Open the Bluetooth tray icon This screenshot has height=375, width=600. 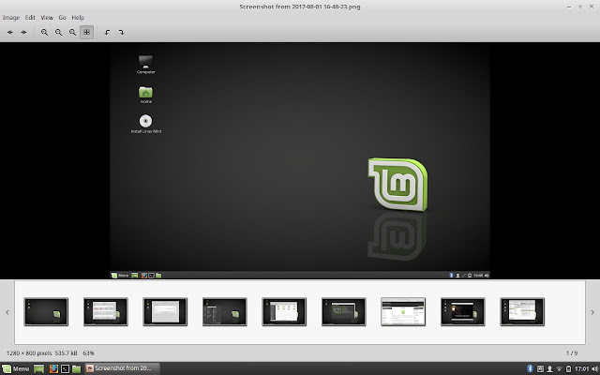coord(530,368)
